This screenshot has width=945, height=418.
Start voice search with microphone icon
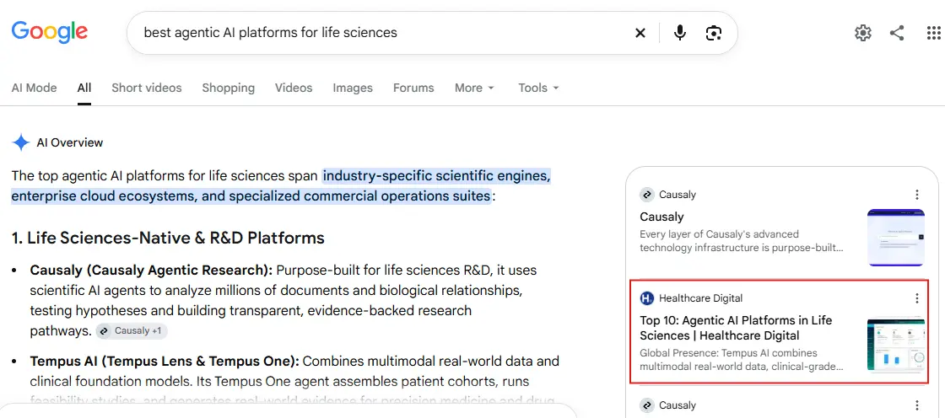coord(680,33)
